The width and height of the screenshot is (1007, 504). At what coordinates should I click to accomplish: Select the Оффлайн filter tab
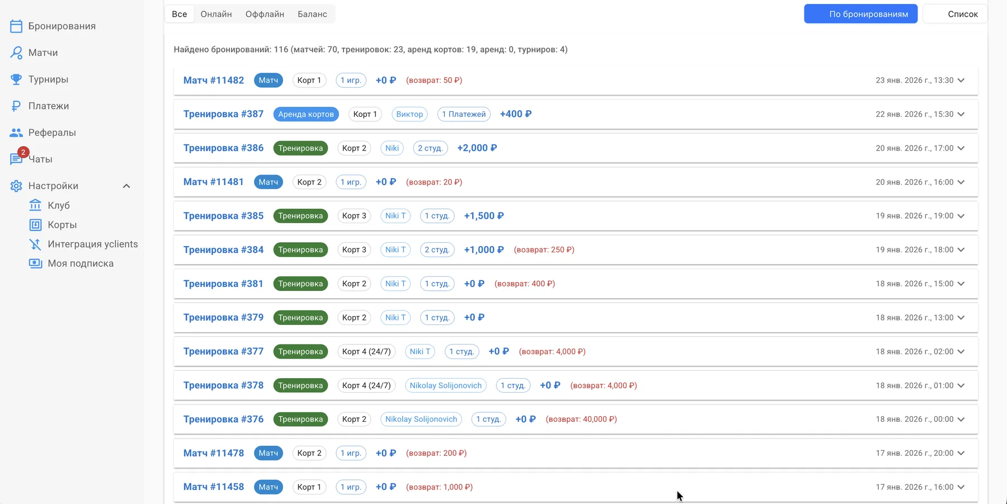pyautogui.click(x=265, y=14)
